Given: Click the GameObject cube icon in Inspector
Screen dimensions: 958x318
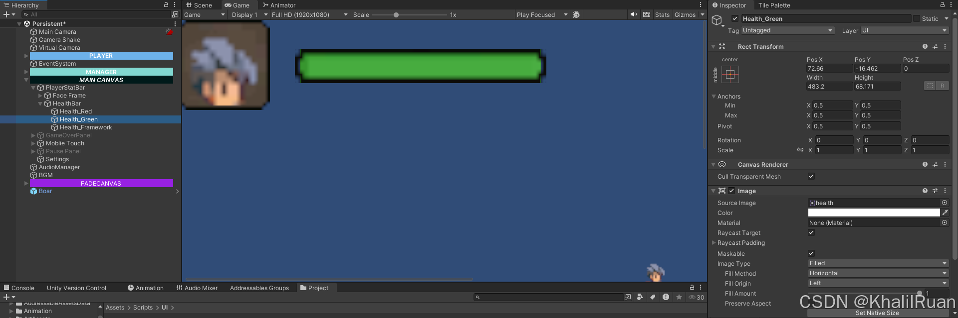Looking at the screenshot, I should pos(717,20).
